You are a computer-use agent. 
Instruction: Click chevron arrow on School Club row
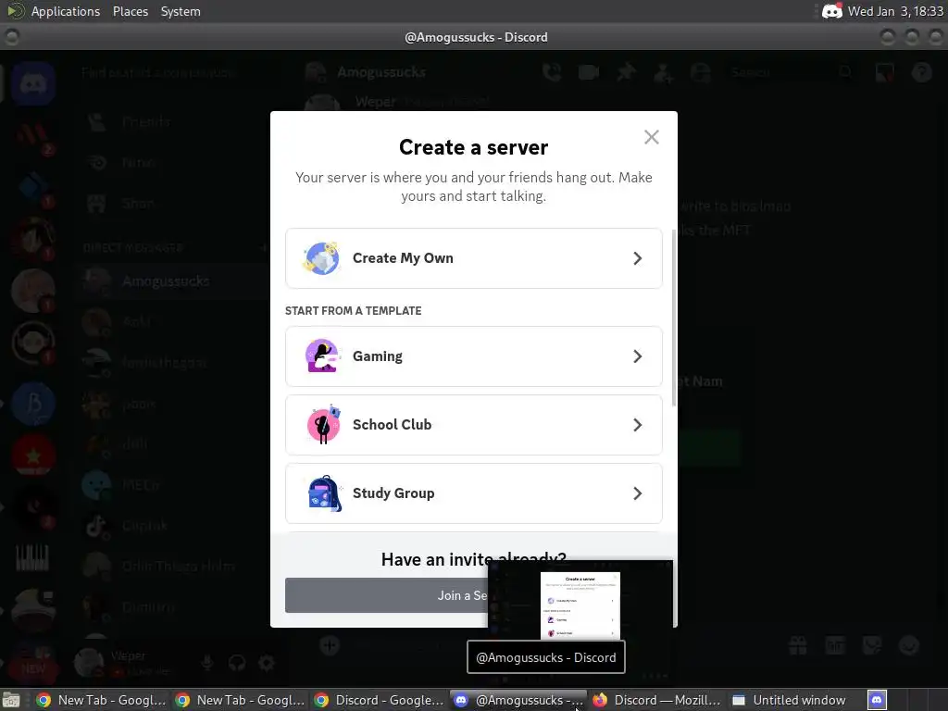[637, 424]
